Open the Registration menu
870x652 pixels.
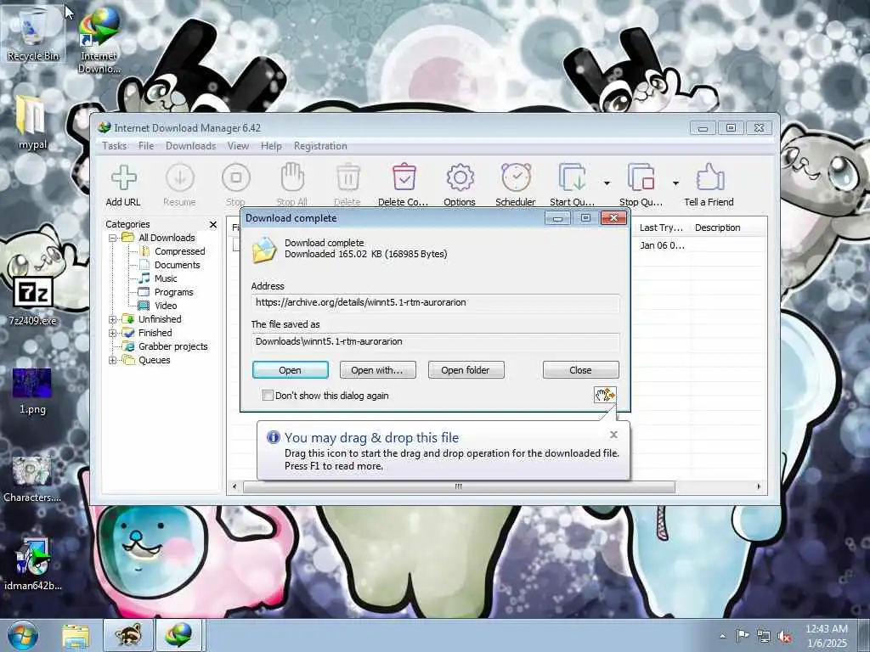tap(320, 146)
